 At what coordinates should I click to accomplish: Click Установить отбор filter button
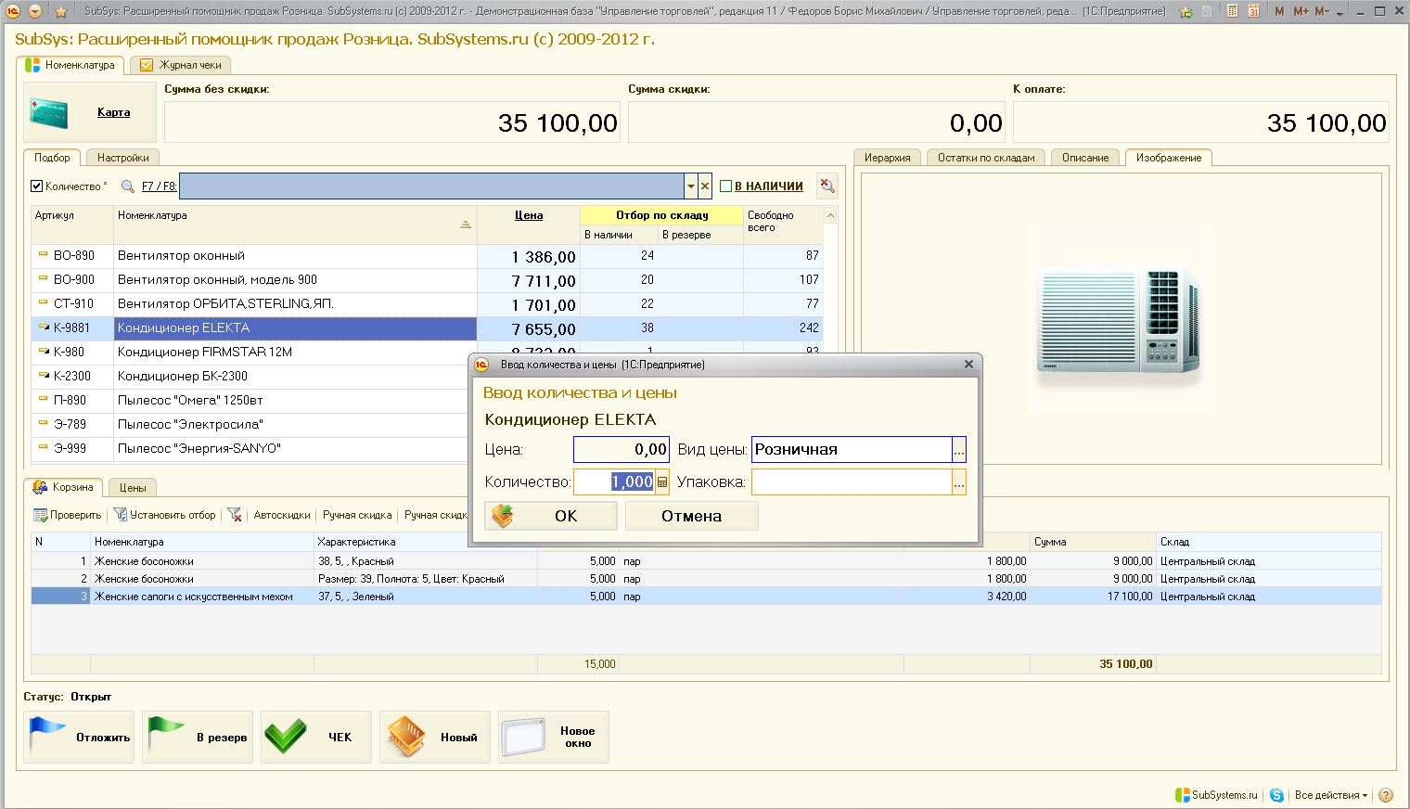(x=164, y=515)
